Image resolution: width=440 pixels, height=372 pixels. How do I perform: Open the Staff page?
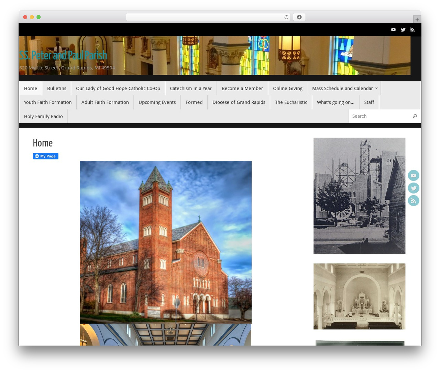[x=369, y=102]
